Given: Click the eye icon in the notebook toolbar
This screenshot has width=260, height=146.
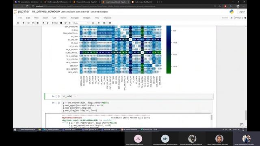Looking at the screenshot, I should tap(99, 23).
